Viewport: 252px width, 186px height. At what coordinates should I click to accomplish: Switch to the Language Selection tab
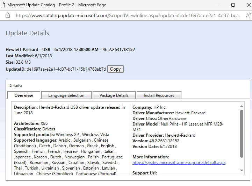(x=66, y=95)
